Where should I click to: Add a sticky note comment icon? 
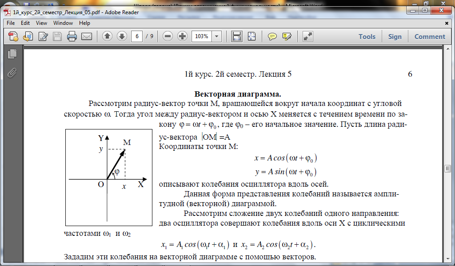[x=272, y=36]
